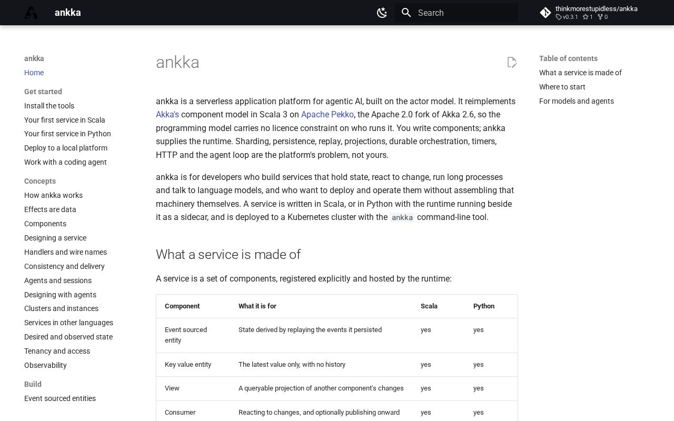
Task: Focus the Search input field
Action: (x=457, y=13)
